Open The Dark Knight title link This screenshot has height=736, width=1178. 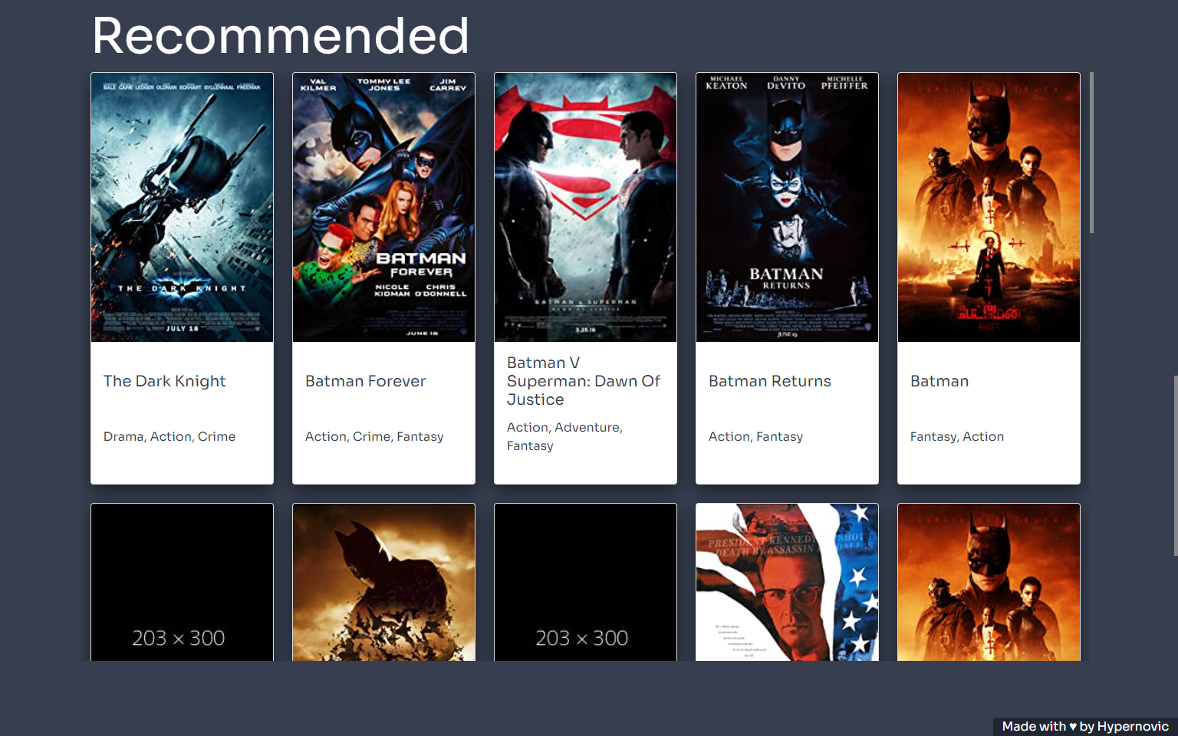(164, 381)
